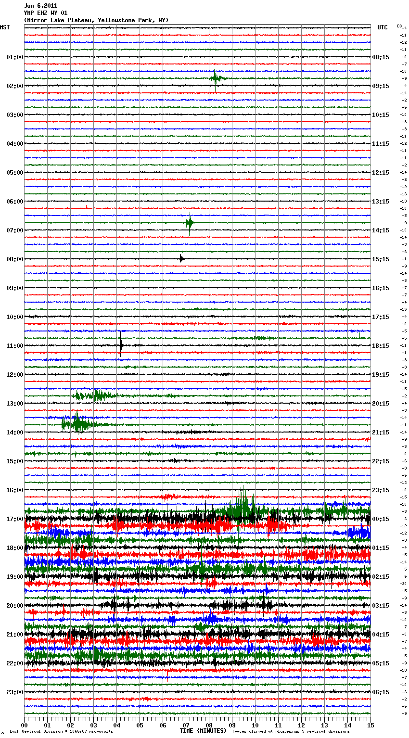This screenshot has height=738, width=409.
Task: Select the green event burst before 02:00
Action: pos(217,78)
